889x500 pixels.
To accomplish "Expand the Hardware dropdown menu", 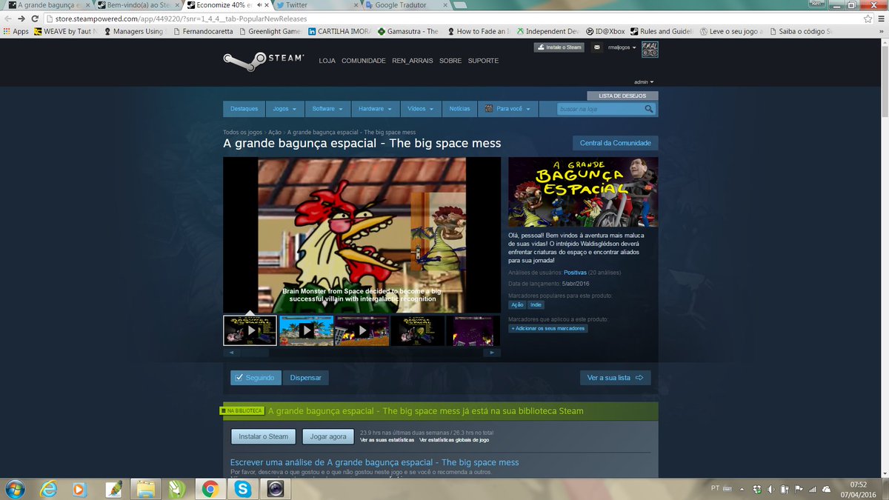I will pos(376,109).
